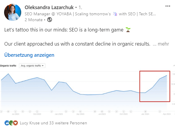Viewport: 175px width, 127px height.
Task: Click 'Übersetzung anzeigen' link
Action: pyautogui.click(x=29, y=55)
